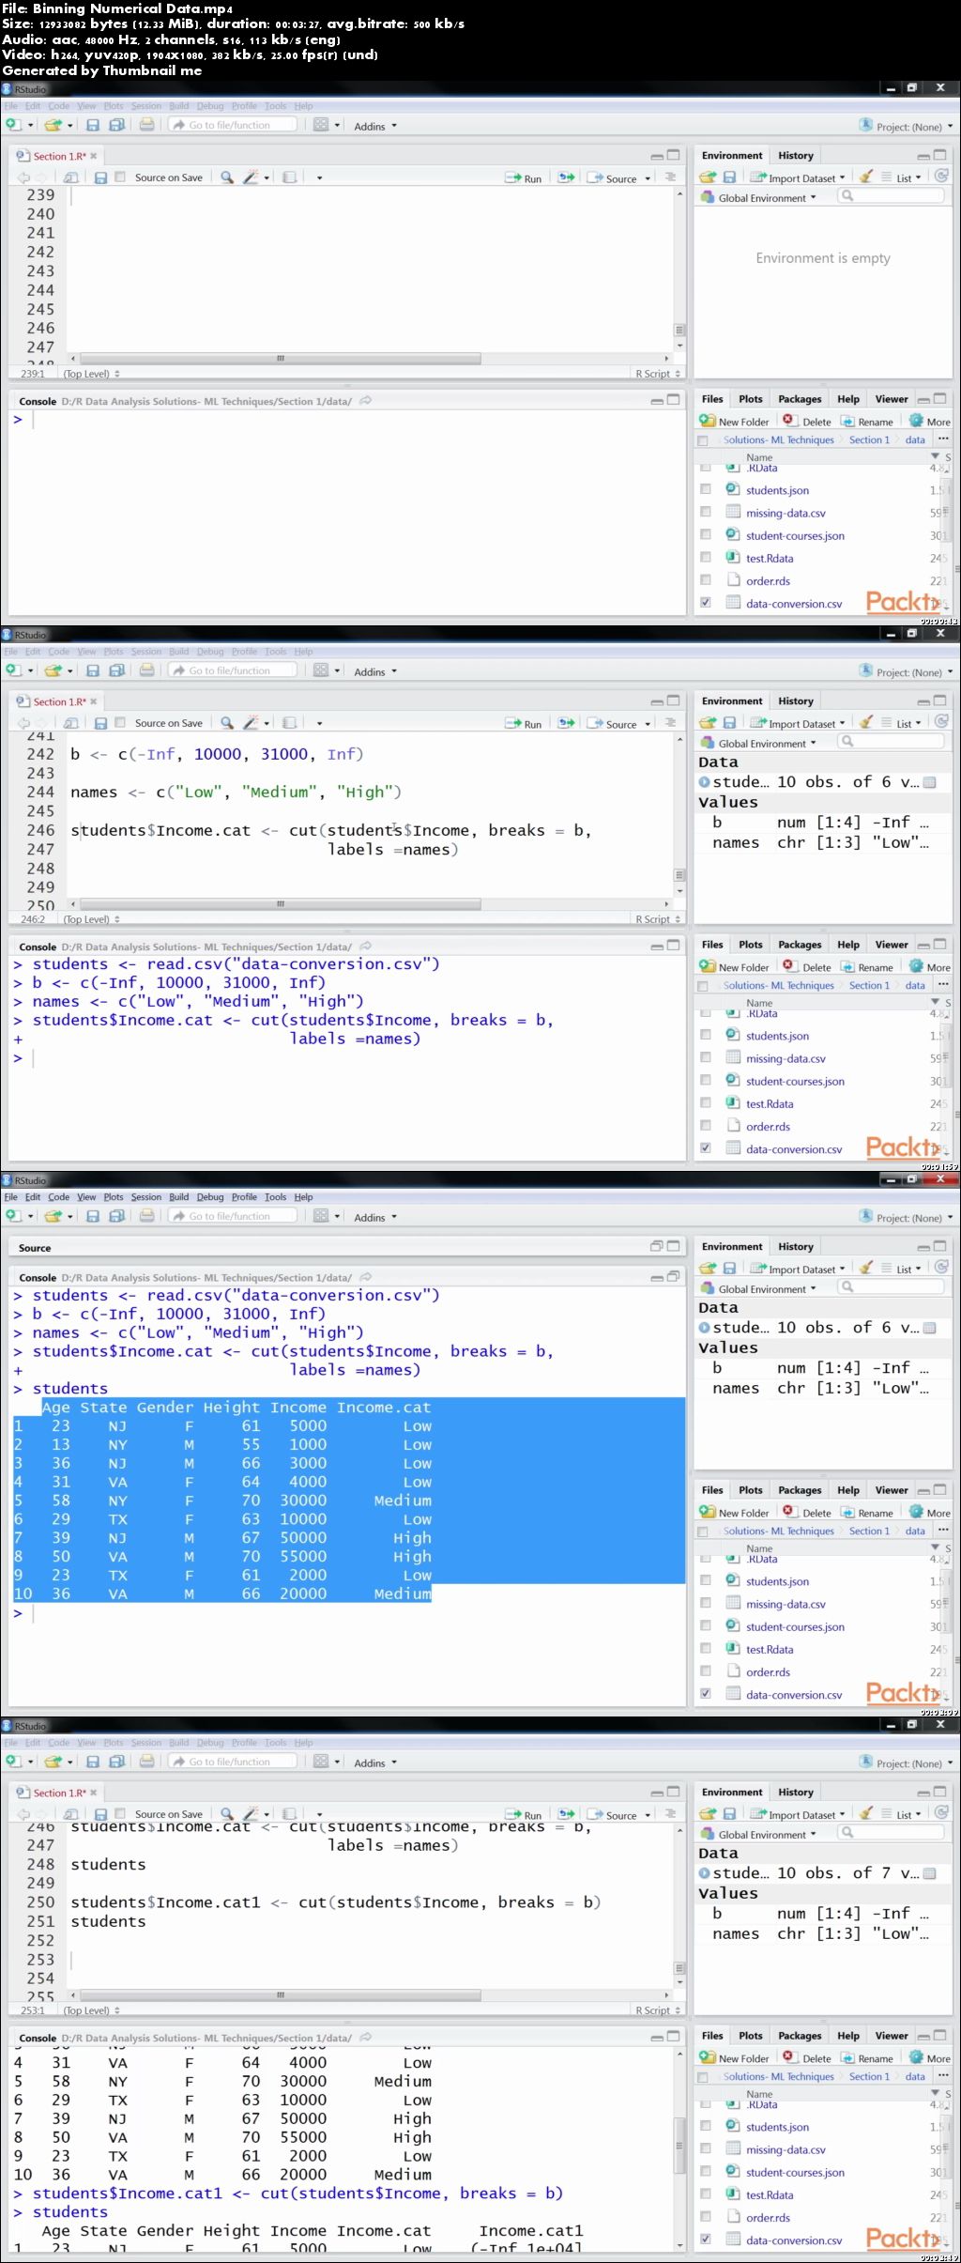Expand the students data row in the line-242 script frame
The width and height of the screenshot is (961, 2263).
705,781
